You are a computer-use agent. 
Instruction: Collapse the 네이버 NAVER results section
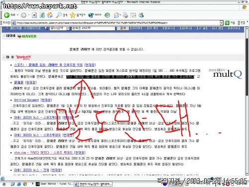[4, 36]
